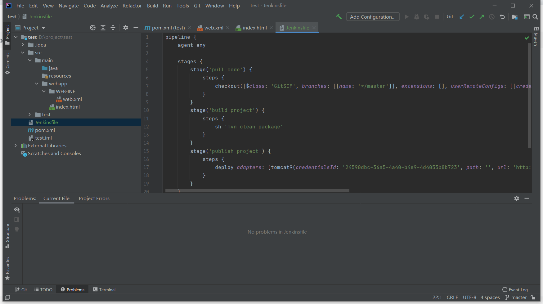Open Git Show History clock icon
Image resolution: width=543 pixels, height=304 pixels.
pyautogui.click(x=492, y=17)
